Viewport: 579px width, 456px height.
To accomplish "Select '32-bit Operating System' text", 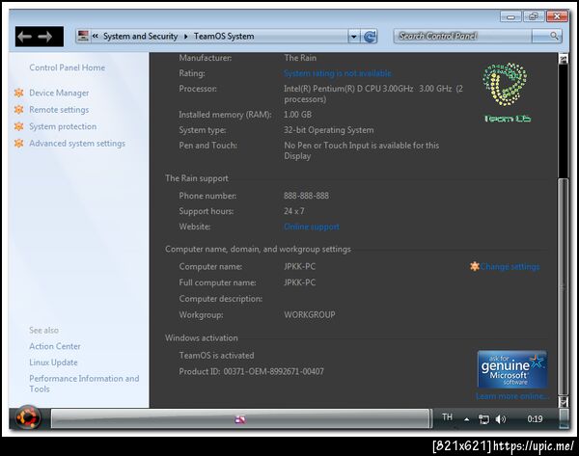I will click(329, 130).
